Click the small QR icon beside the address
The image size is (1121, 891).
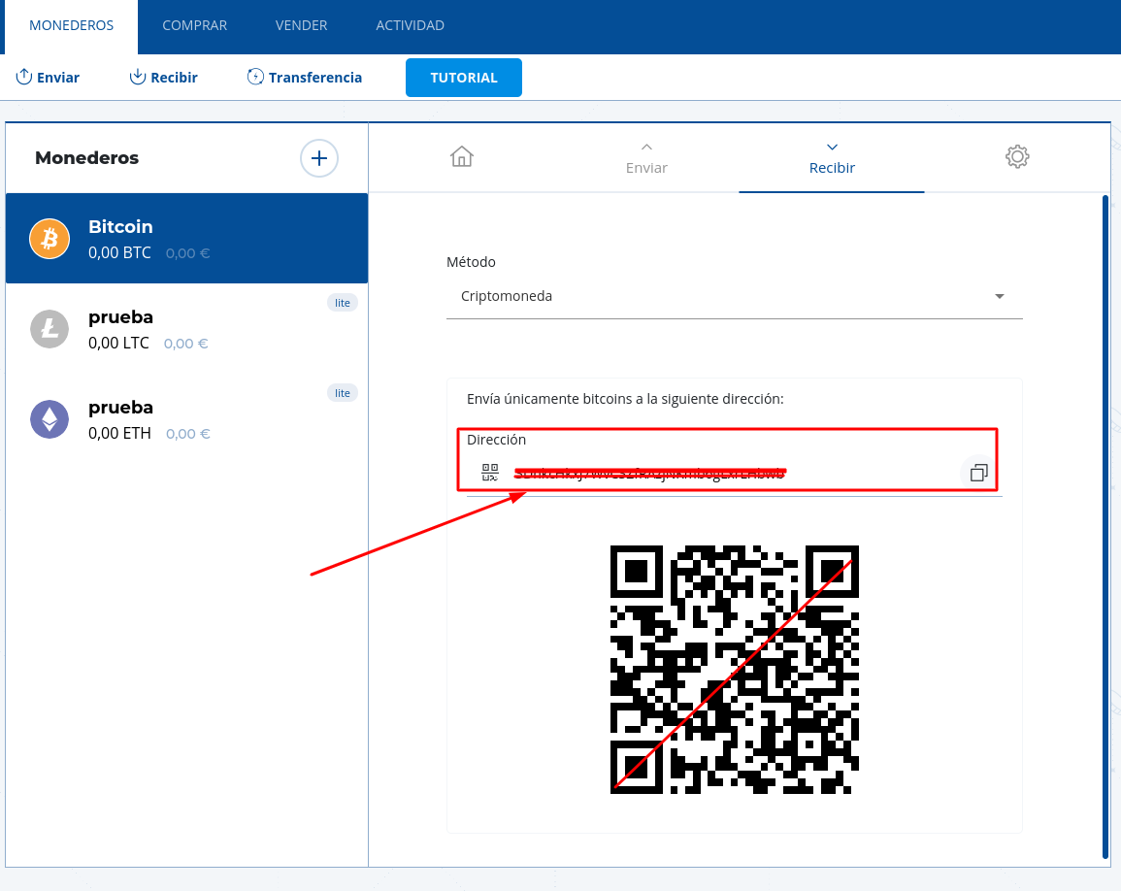[490, 472]
